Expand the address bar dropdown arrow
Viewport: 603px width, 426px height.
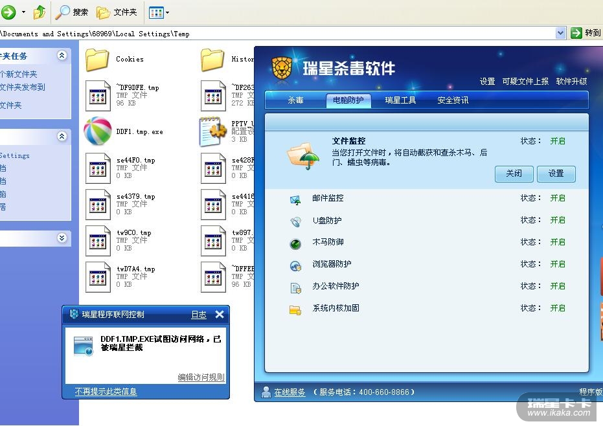point(560,33)
